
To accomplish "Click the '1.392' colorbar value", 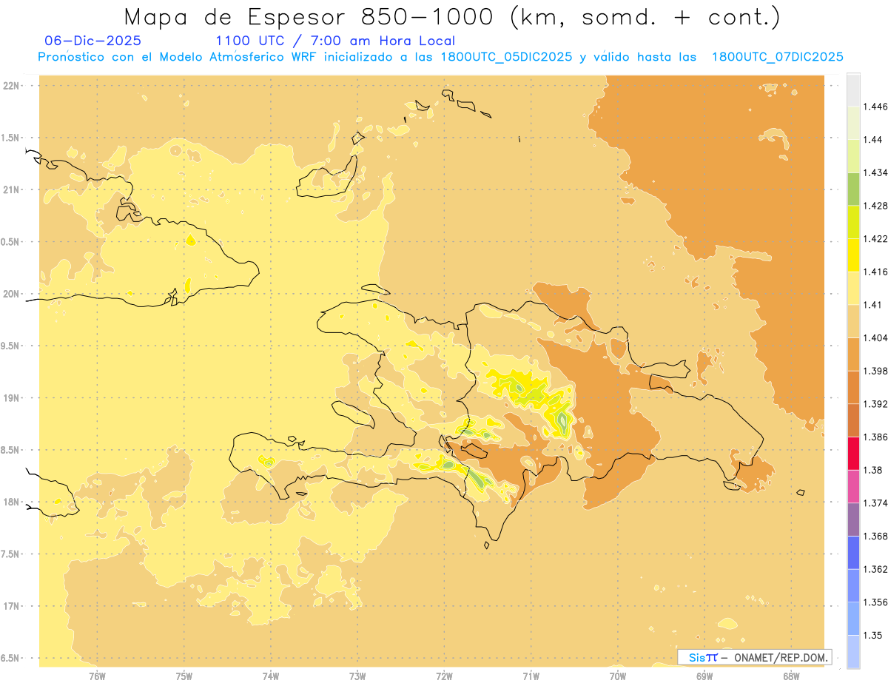I will [877, 404].
